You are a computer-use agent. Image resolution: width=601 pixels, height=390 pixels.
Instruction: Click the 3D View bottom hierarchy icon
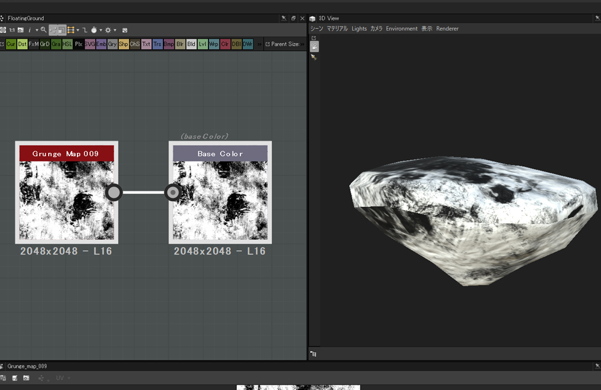point(314,354)
